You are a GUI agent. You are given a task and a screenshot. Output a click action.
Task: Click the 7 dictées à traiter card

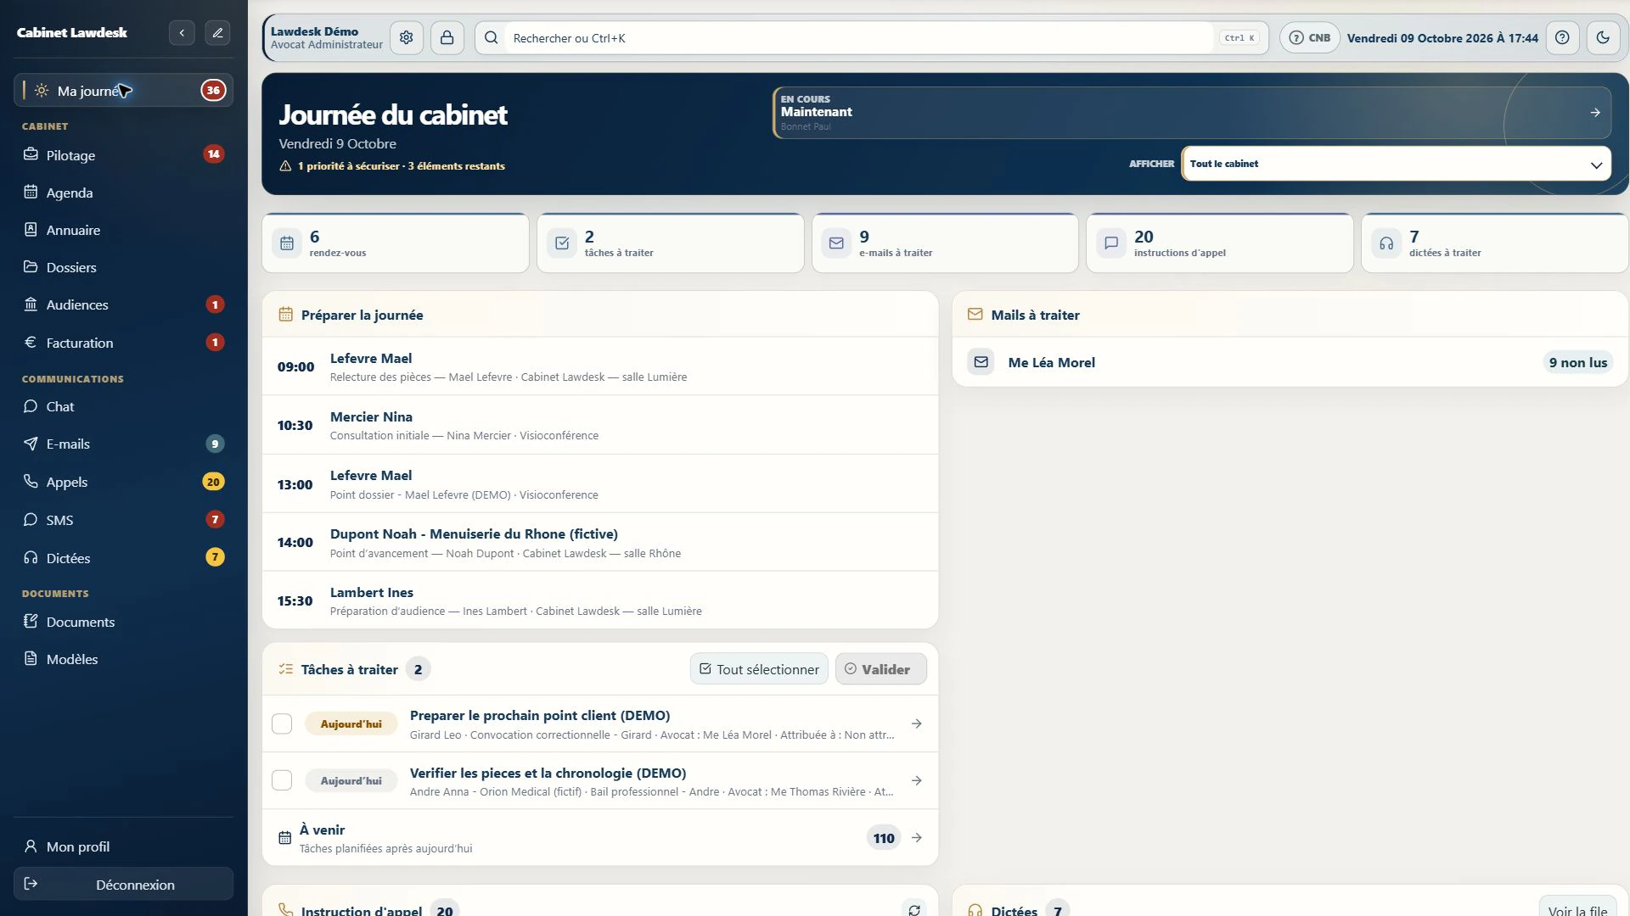pyautogui.click(x=1494, y=243)
